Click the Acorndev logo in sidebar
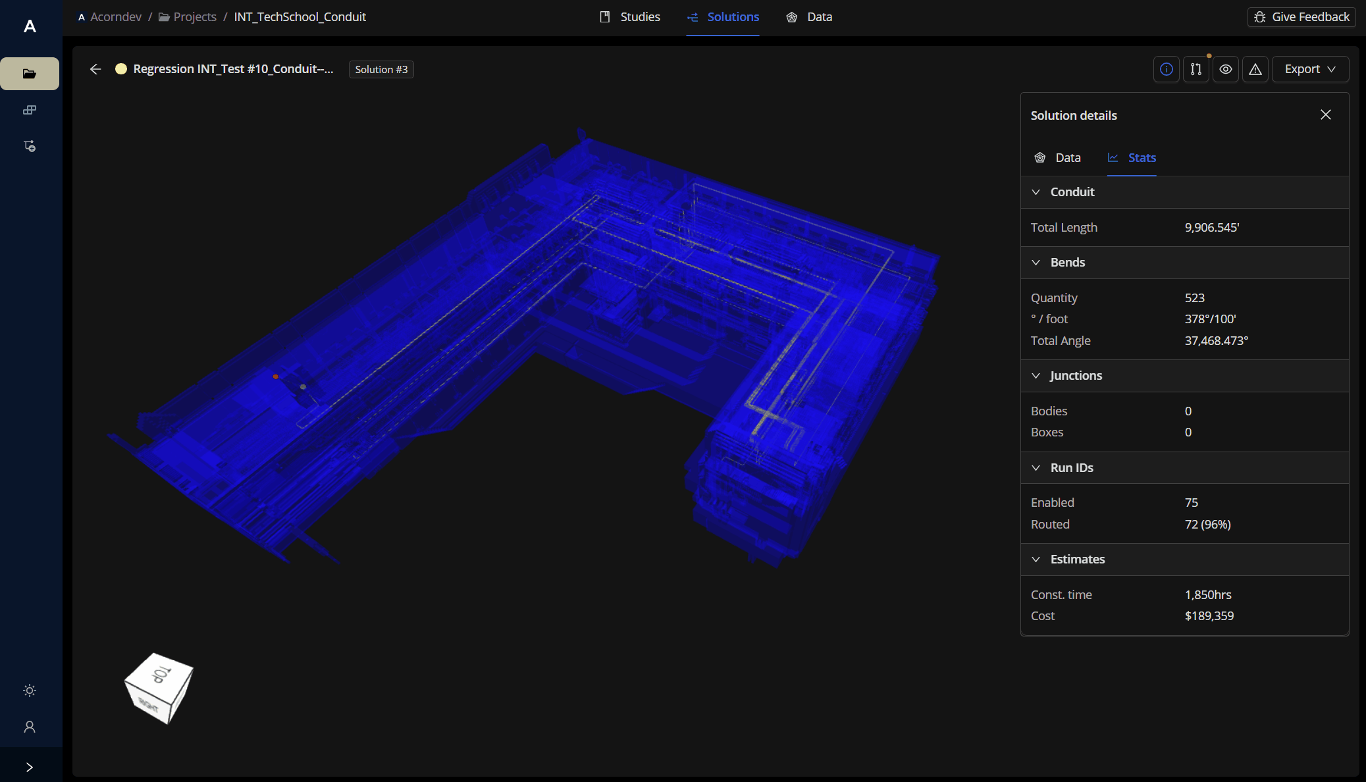This screenshot has height=782, width=1366. point(30,26)
